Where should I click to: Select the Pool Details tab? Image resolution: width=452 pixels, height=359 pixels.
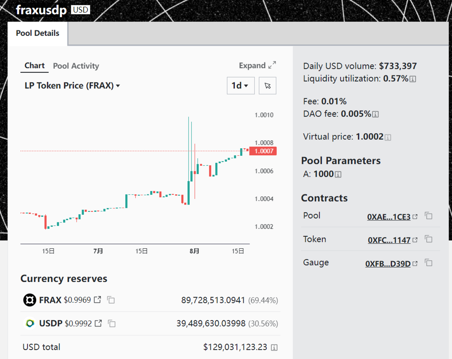(38, 33)
